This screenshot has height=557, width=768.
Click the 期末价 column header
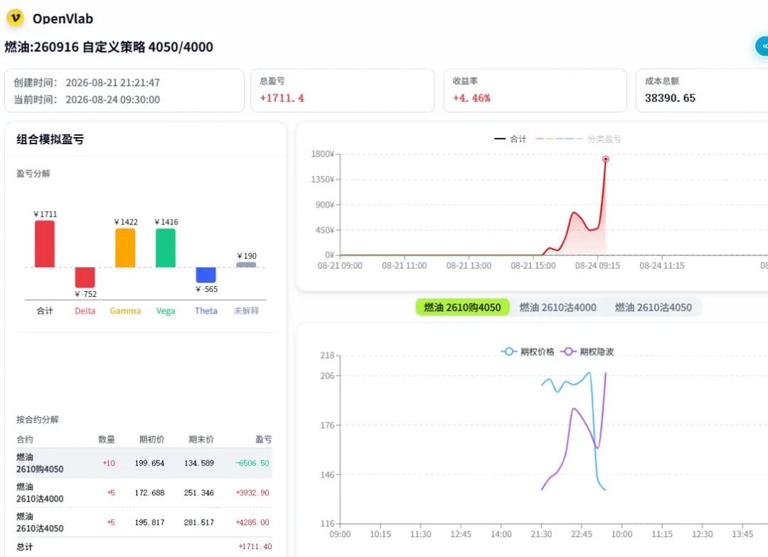tap(201, 439)
